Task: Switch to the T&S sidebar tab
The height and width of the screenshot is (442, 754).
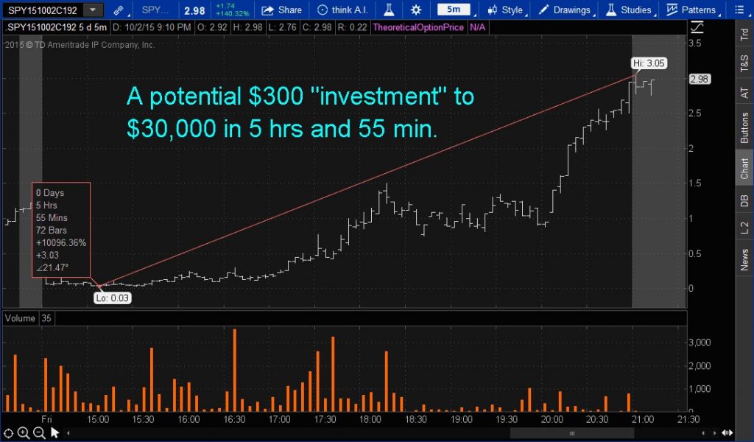Action: (x=744, y=63)
